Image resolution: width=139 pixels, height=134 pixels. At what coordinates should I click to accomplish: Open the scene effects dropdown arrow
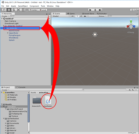(88, 16)
